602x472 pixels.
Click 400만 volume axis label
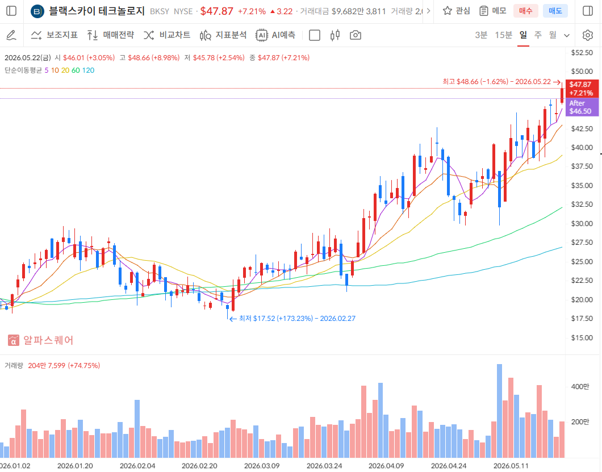(x=580, y=387)
